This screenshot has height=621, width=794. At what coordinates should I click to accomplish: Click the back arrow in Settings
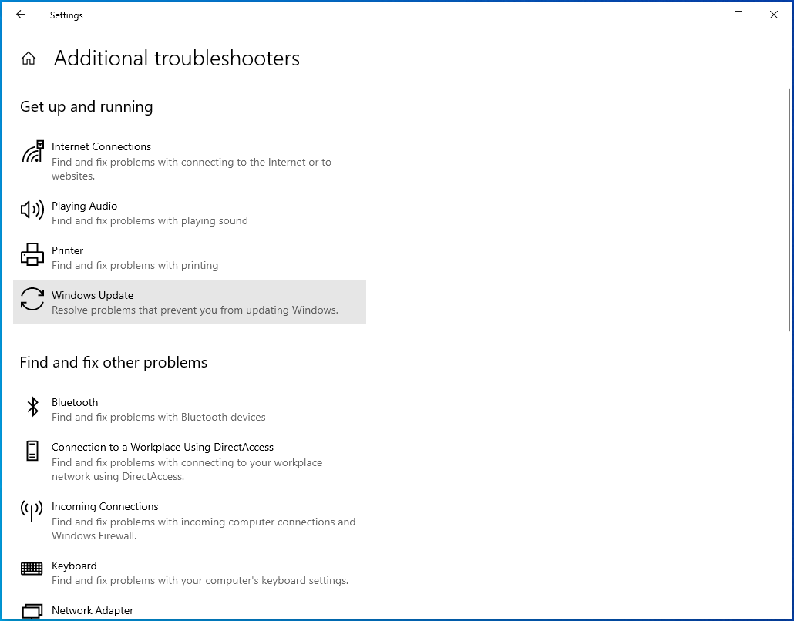(x=21, y=15)
